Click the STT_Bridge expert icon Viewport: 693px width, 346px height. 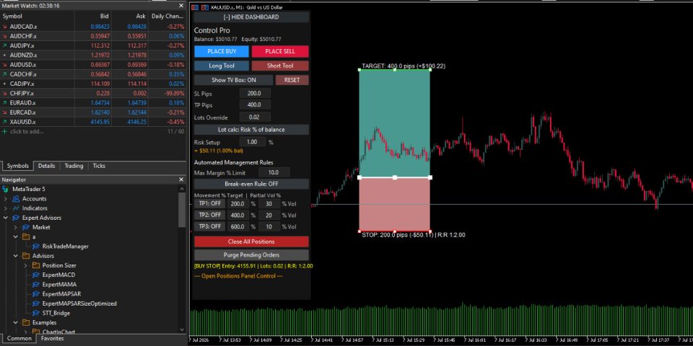coord(36,313)
